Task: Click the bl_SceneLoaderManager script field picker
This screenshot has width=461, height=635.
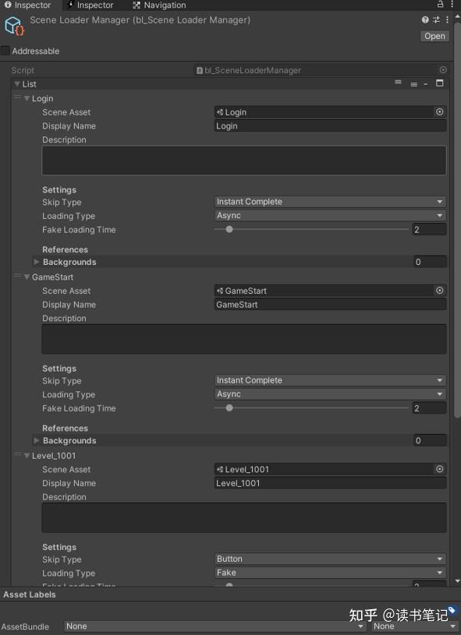Action: coord(442,69)
